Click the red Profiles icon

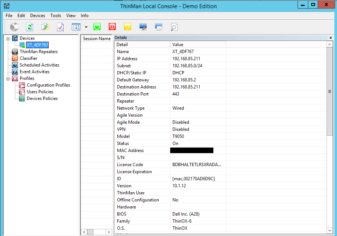click(x=15, y=78)
